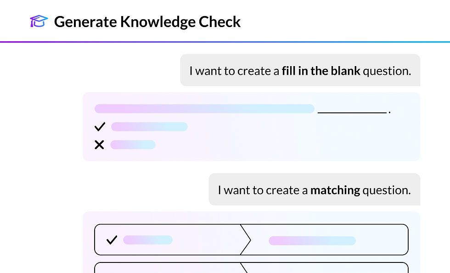Select the incorrect answer placeholder beside the X

pos(133,145)
